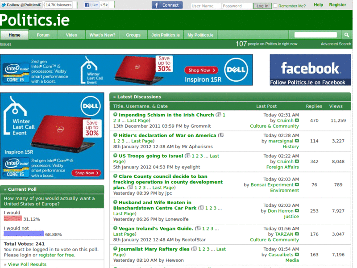Screen dimensions: 357x268
Task: Click the Twitter Follow @PoliticsIE button
Action: coord(21,5)
